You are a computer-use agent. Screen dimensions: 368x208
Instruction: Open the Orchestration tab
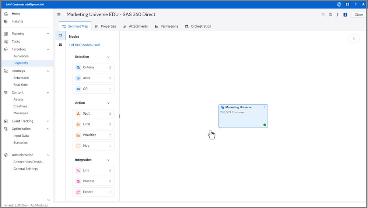click(198, 27)
